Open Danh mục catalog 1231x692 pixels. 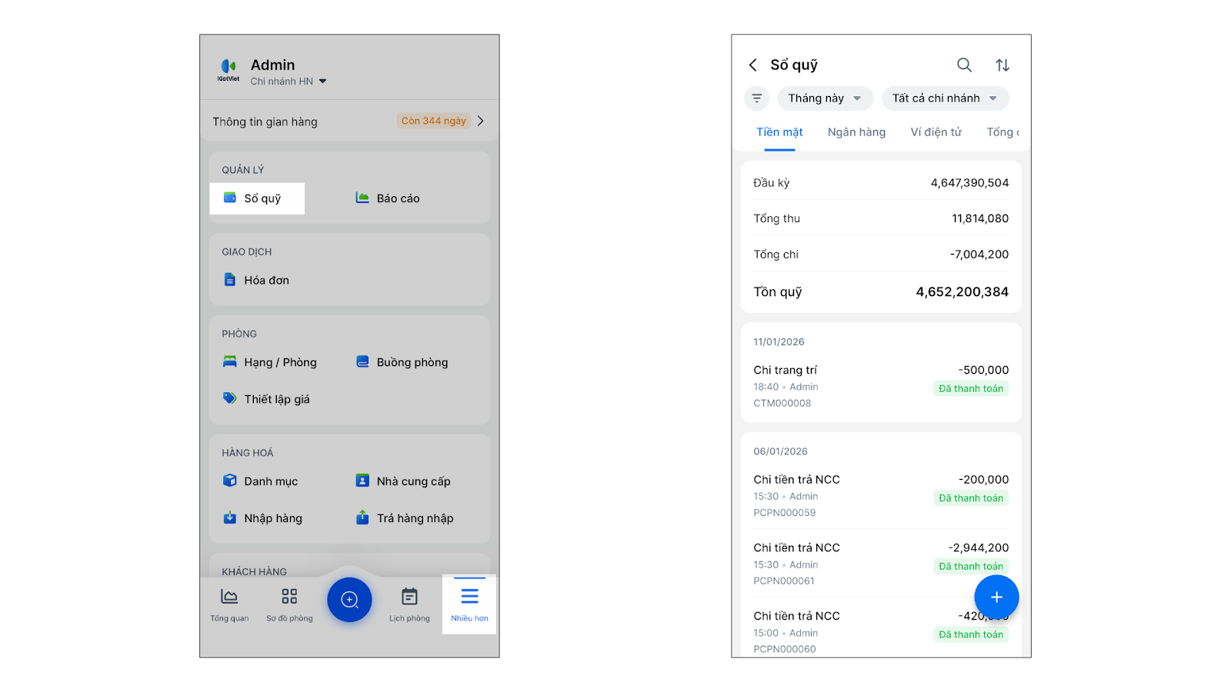pos(260,481)
